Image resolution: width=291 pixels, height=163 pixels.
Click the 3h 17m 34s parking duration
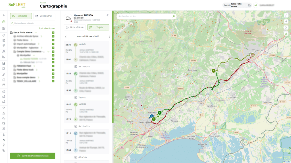pyautogui.click(x=84, y=67)
